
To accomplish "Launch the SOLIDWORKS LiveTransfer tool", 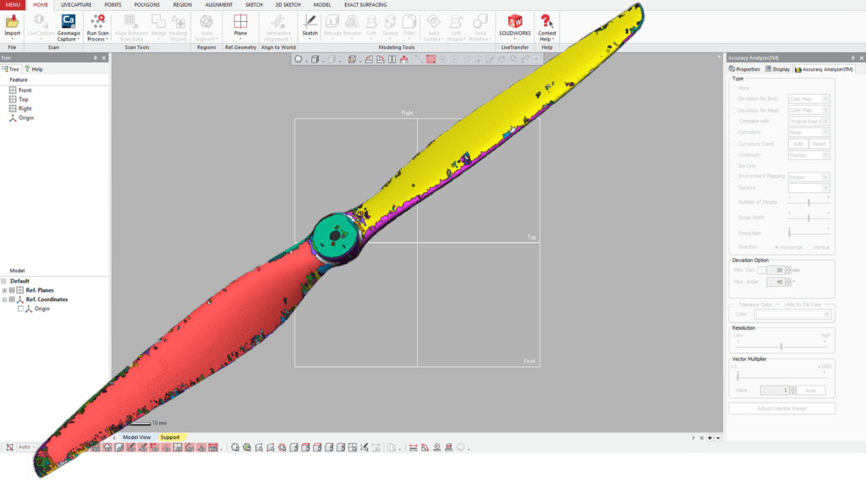I will (516, 25).
